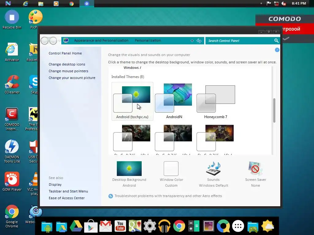This screenshot has height=235, width=314.
Task: Click the address bar refresh icon
Action: coord(199,41)
